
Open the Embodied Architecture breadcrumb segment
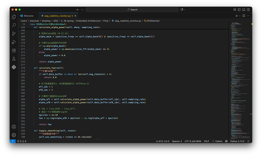click(88, 21)
